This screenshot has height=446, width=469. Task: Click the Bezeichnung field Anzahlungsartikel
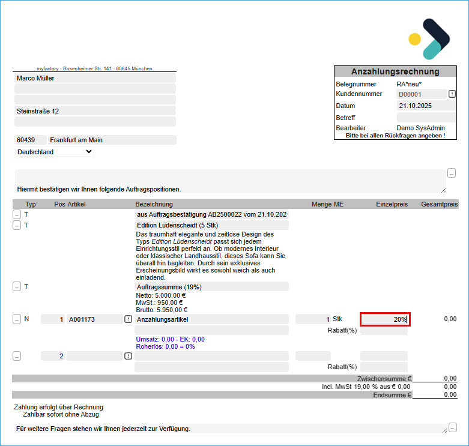[x=211, y=319]
